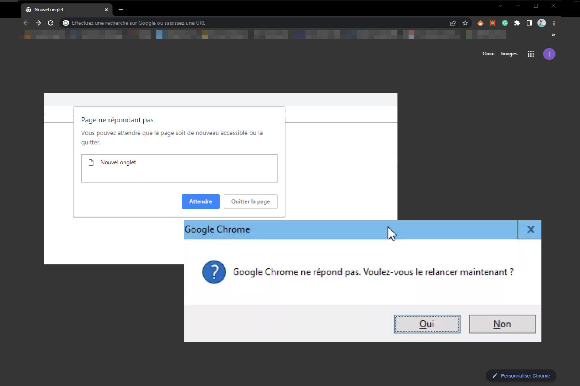Image resolution: width=580 pixels, height=386 pixels.
Task: Confirm relaunch with the Oui button
Action: click(427, 324)
